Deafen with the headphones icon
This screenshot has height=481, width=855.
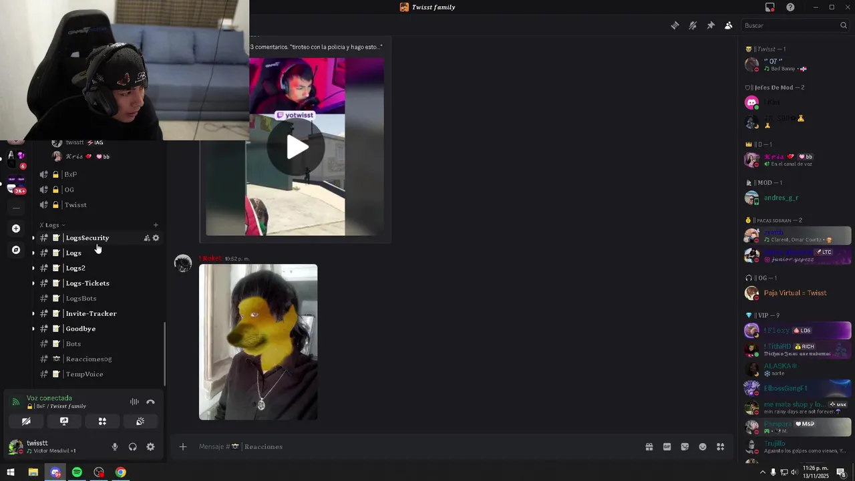click(x=132, y=447)
